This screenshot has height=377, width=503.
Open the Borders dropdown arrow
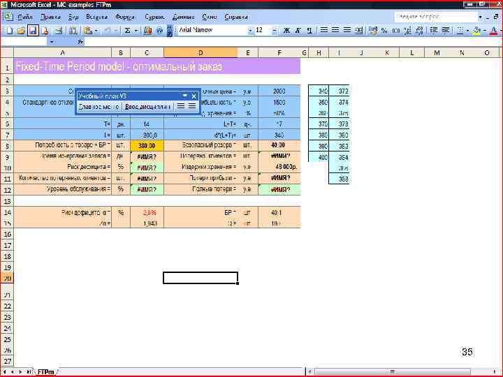[467, 31]
